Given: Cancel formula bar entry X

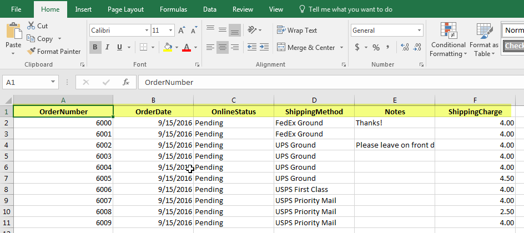Looking at the screenshot, I should pyautogui.click(x=86, y=82).
